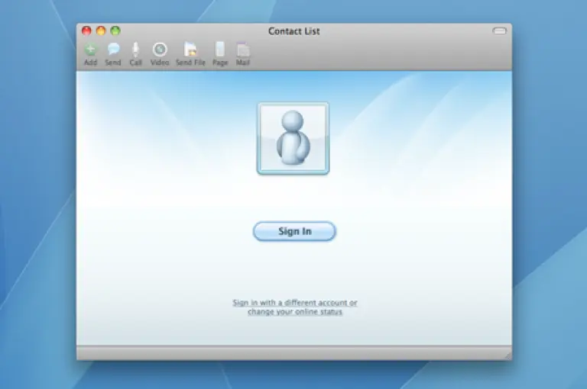The height and width of the screenshot is (389, 587).
Task: Start a voice call with the Call microphone icon
Action: coord(135,50)
